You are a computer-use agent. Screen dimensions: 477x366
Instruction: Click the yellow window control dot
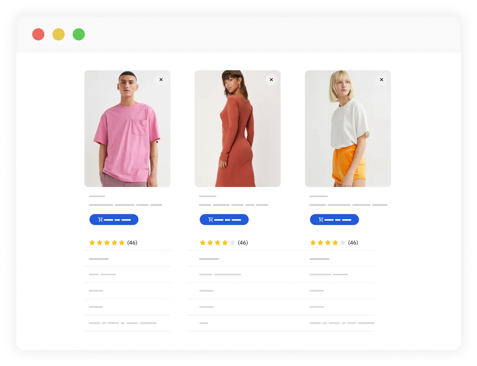pyautogui.click(x=59, y=34)
